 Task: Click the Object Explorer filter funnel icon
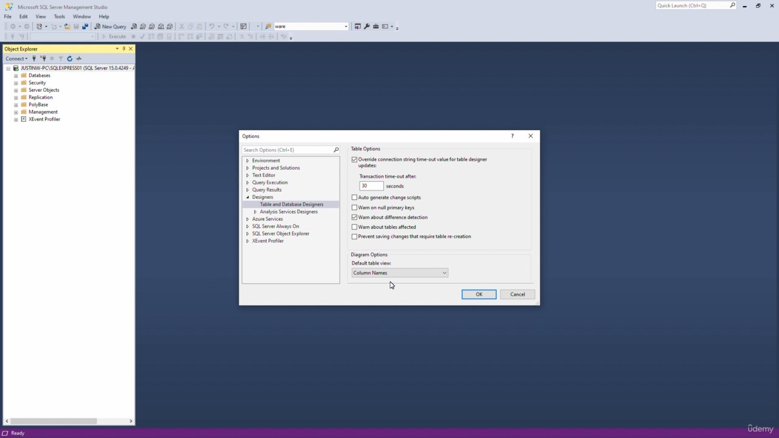(x=61, y=59)
